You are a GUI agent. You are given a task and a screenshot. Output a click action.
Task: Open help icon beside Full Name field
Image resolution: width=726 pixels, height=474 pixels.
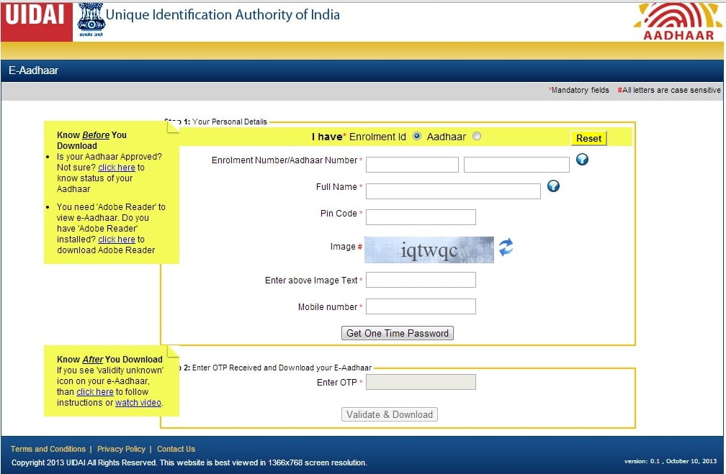[x=553, y=186]
